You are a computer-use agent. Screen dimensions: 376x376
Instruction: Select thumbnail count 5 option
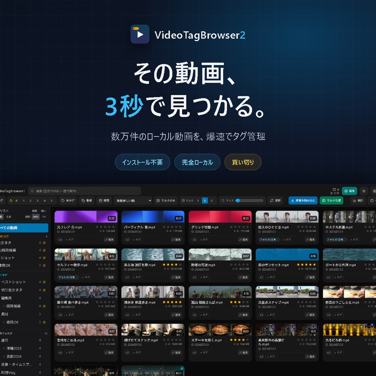pyautogui.click(x=211, y=200)
